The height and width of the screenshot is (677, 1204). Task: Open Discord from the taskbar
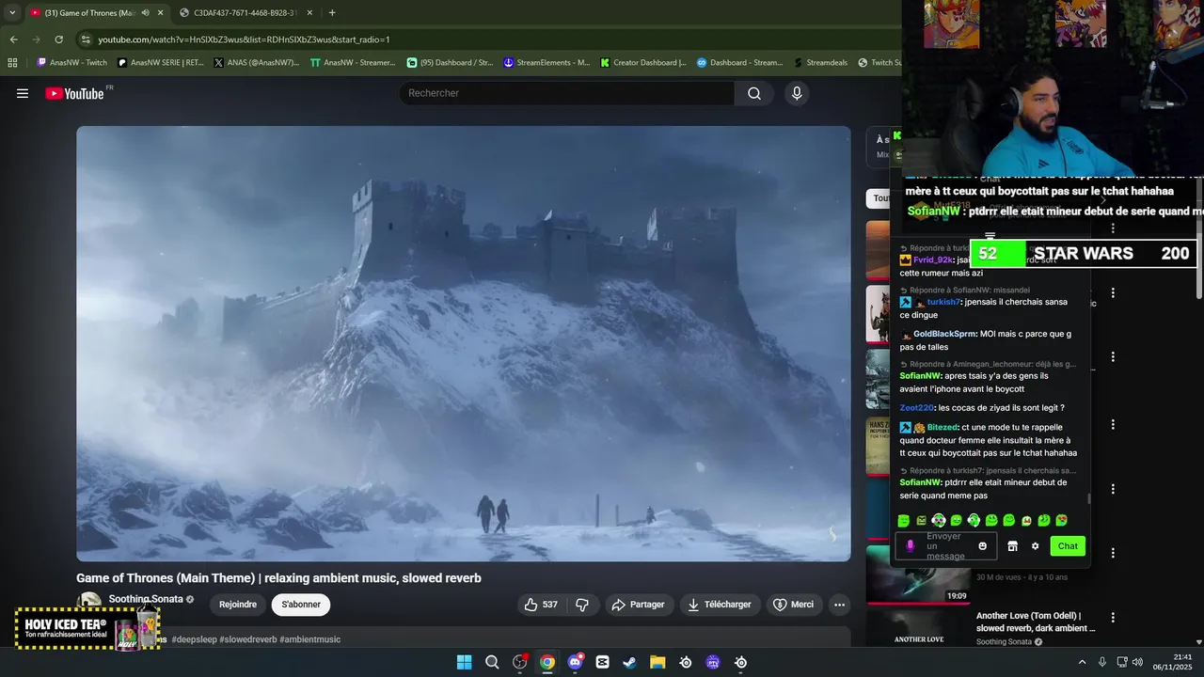pyautogui.click(x=575, y=662)
